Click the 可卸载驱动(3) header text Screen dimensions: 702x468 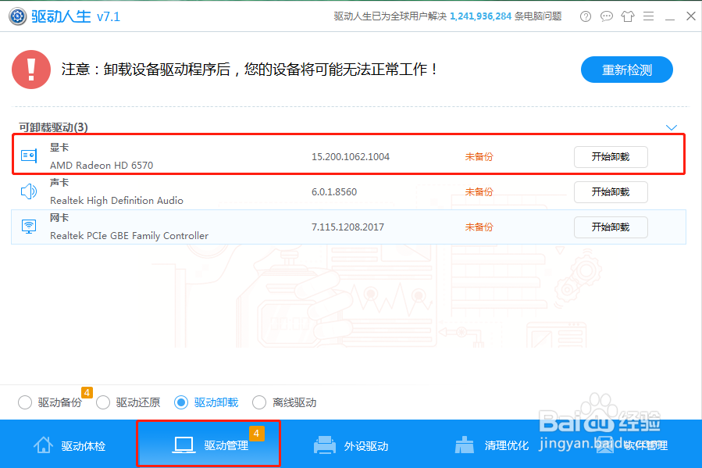(x=53, y=127)
